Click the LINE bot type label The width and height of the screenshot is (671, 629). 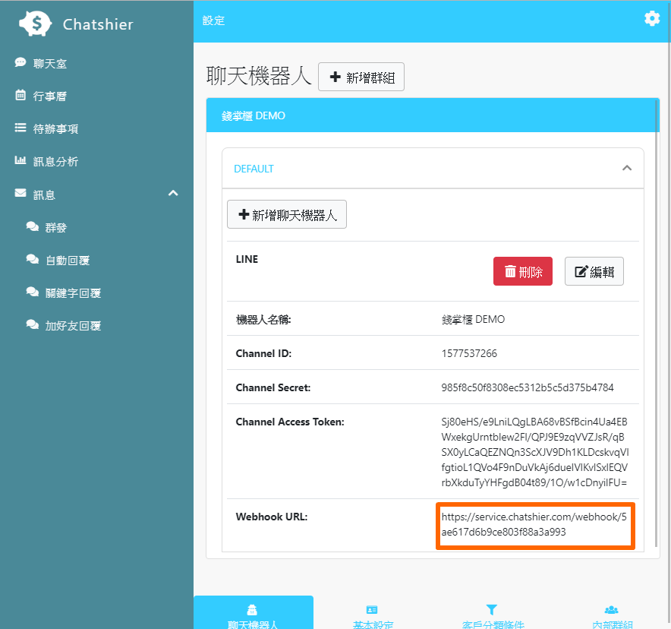click(247, 259)
